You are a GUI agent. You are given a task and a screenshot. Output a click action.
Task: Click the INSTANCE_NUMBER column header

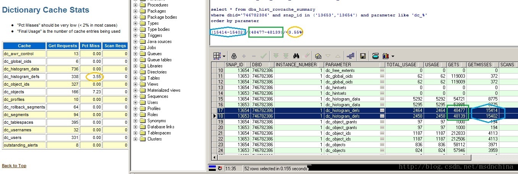pyautogui.click(x=299, y=64)
